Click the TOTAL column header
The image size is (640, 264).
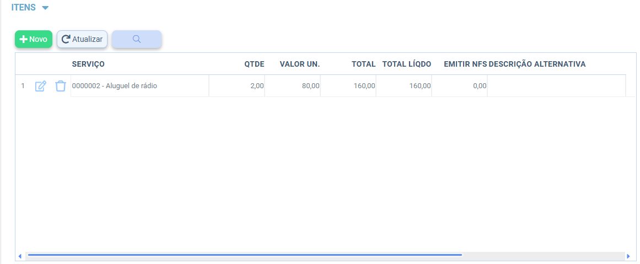tap(363, 64)
